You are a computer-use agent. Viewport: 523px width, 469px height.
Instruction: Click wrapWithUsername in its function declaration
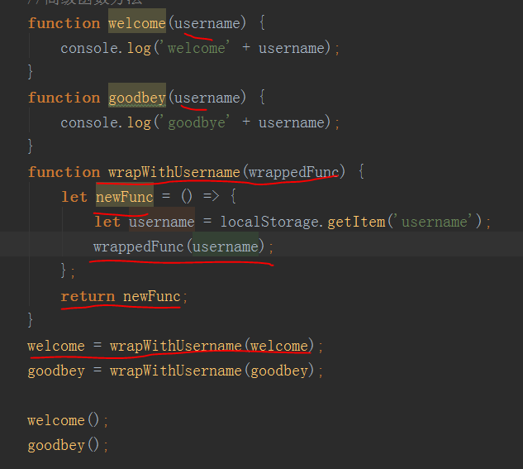tap(174, 172)
